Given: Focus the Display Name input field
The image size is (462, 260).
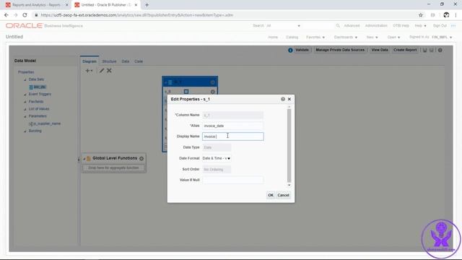Looking at the screenshot, I should (x=232, y=136).
